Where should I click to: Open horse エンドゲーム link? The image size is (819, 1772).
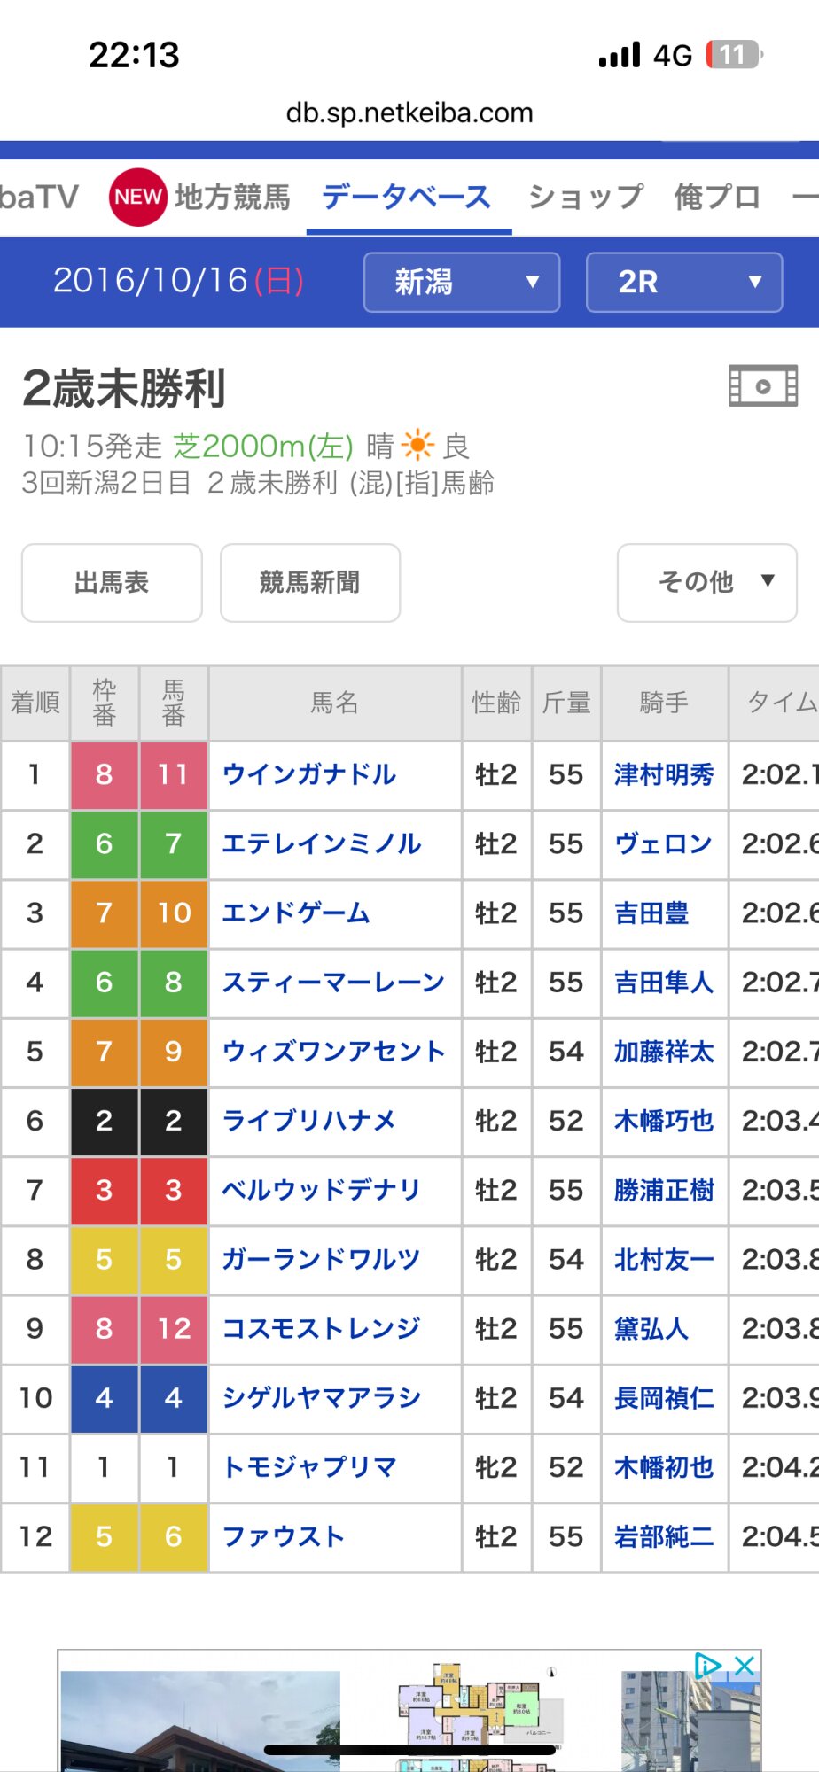pos(295,913)
